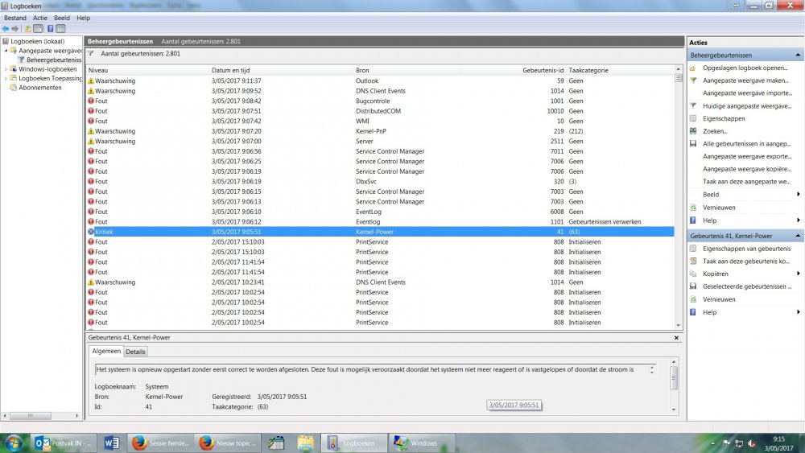Click Aangepaste weergave exporteren action
The image size is (805, 453).
point(746,156)
